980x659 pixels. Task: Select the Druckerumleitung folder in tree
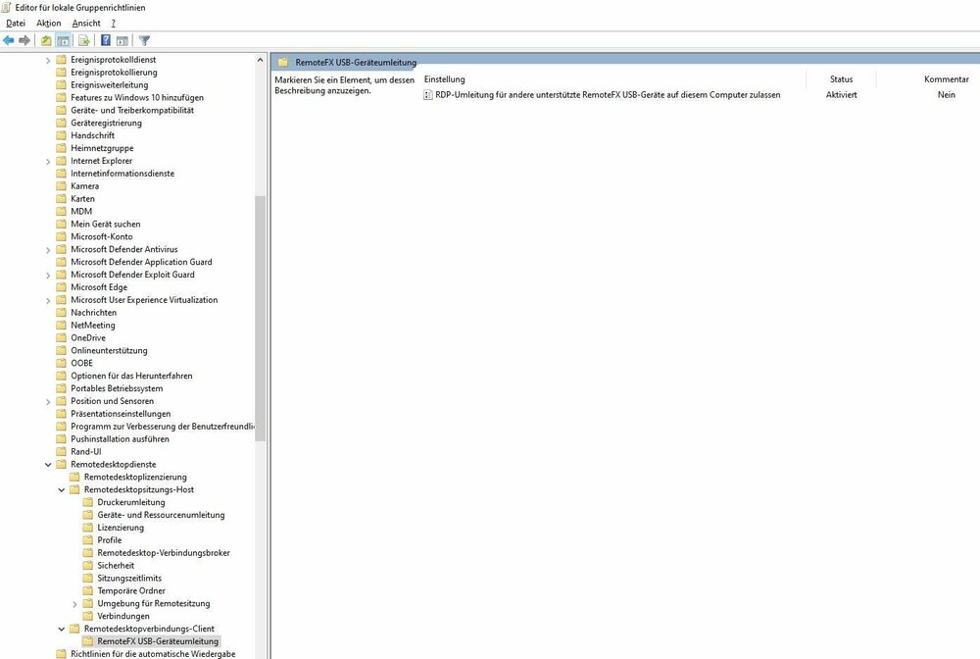(x=130, y=502)
